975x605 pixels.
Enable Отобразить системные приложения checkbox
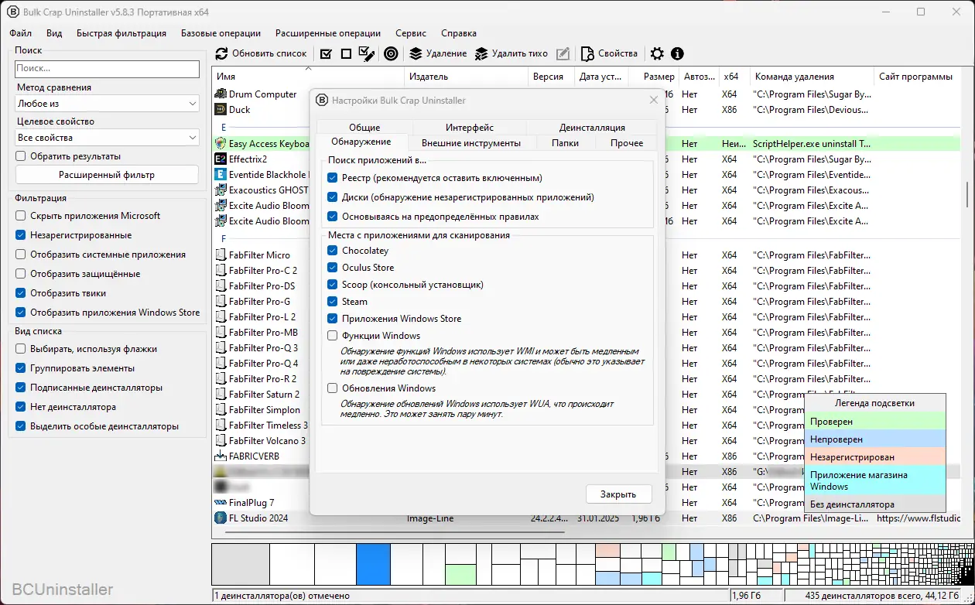21,255
